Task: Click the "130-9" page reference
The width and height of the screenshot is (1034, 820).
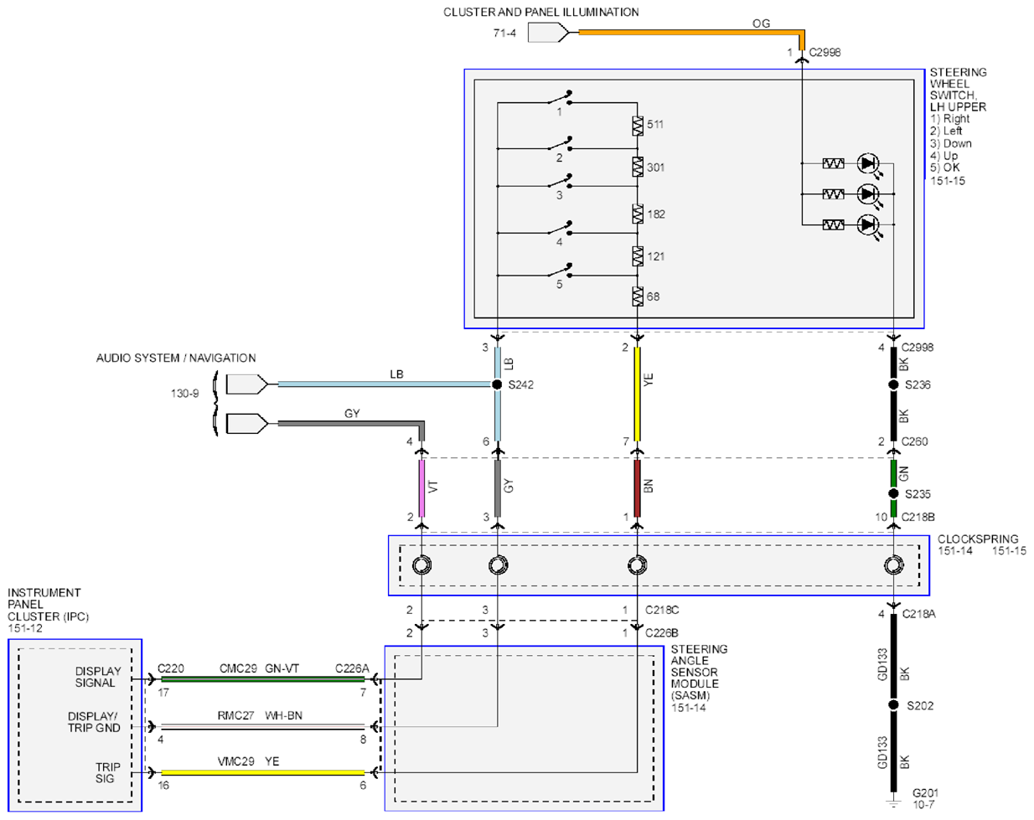Action: [185, 393]
